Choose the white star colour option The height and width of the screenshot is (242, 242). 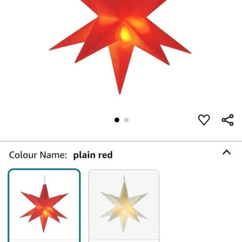[124, 206]
